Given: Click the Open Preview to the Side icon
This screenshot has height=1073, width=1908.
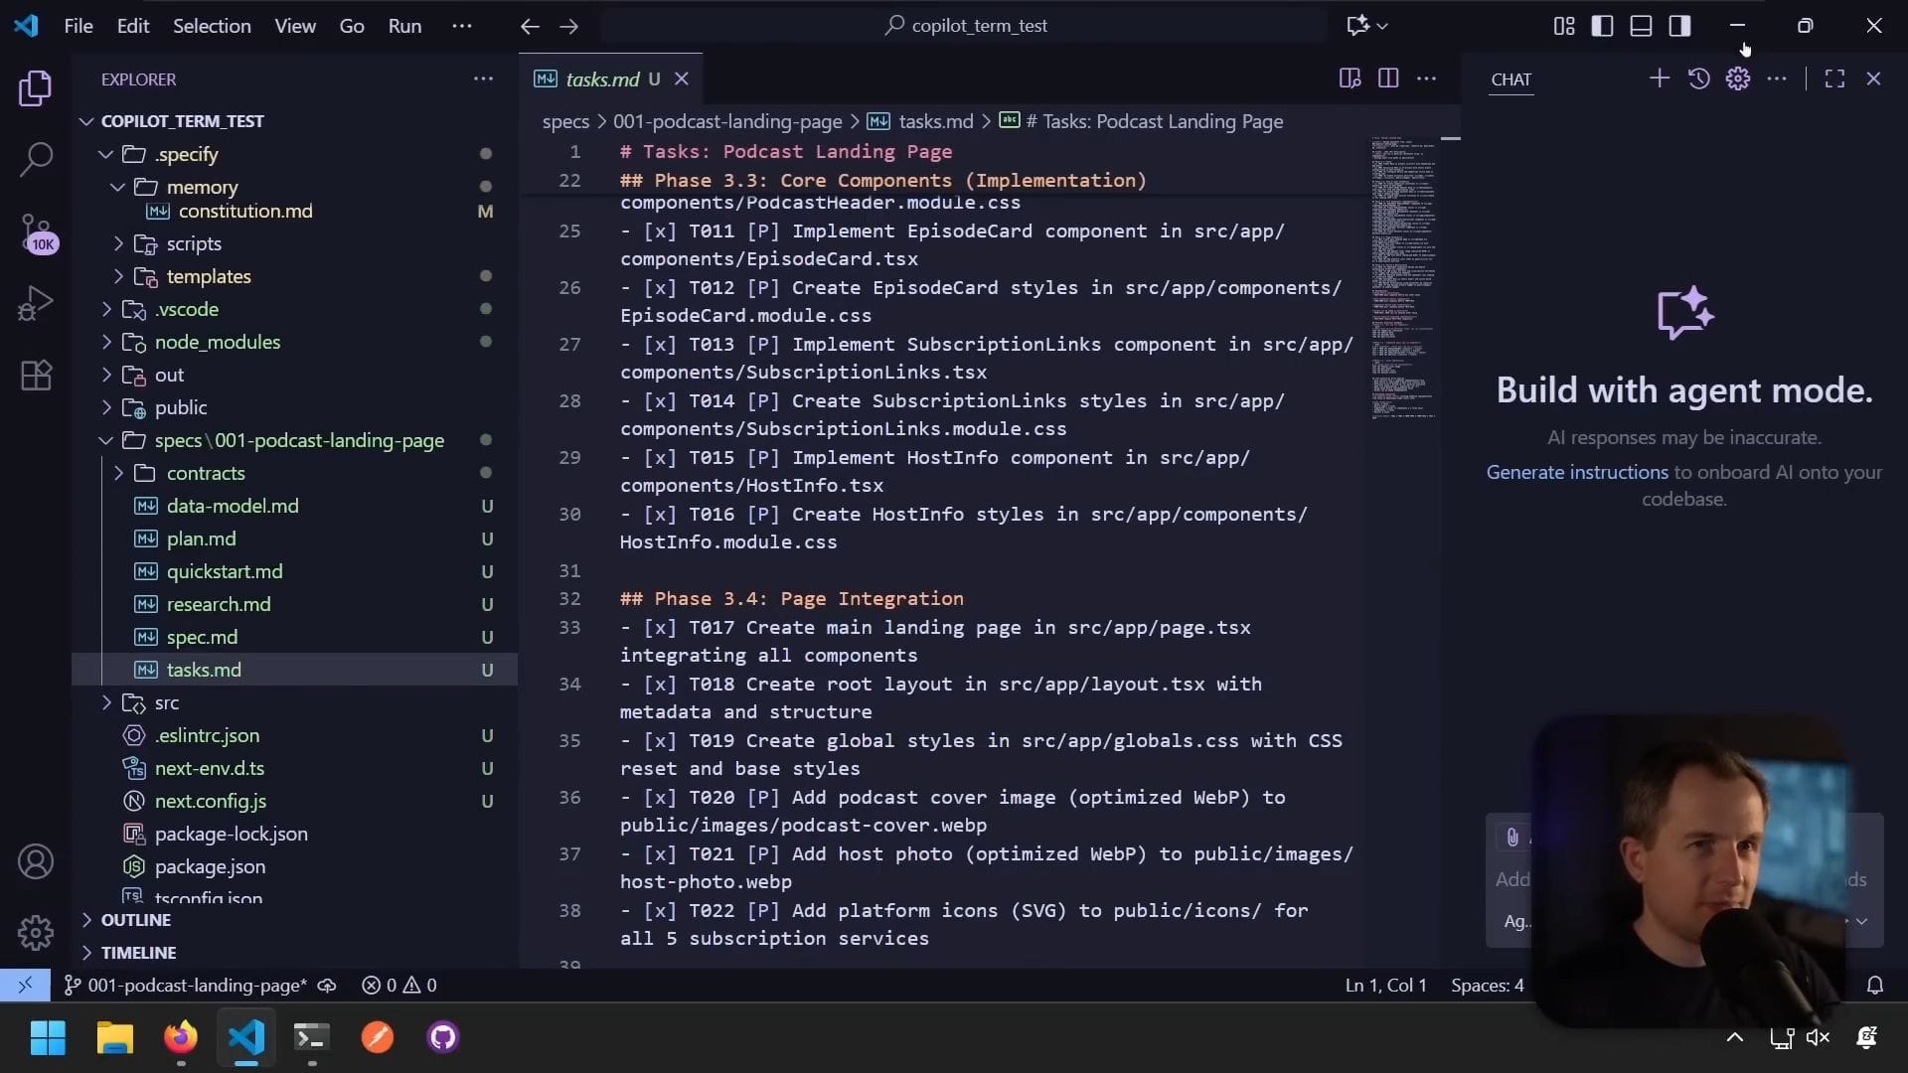Looking at the screenshot, I should (1350, 78).
